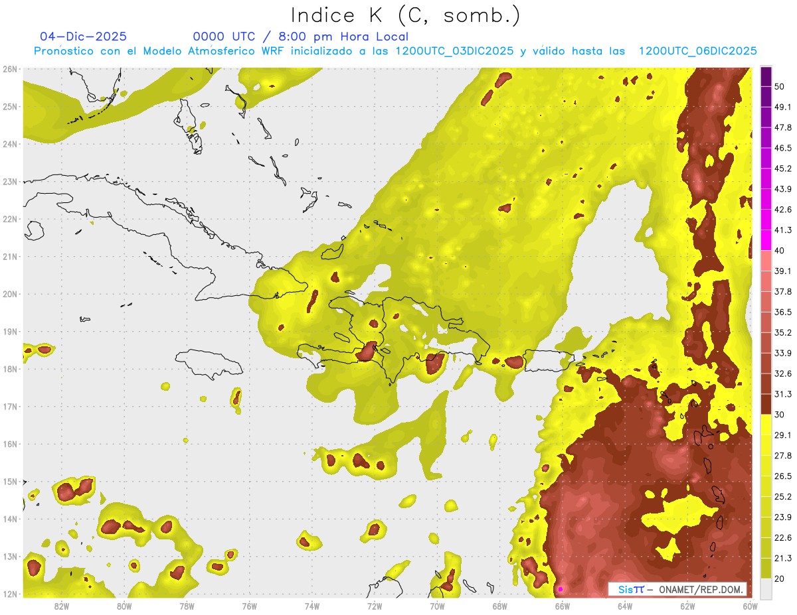The height and width of the screenshot is (615, 797).
Task: Click the 16N latitude label
Action: pyautogui.click(x=9, y=444)
